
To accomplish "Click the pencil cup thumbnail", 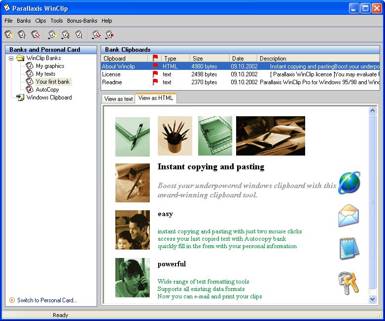I will point(175,136).
